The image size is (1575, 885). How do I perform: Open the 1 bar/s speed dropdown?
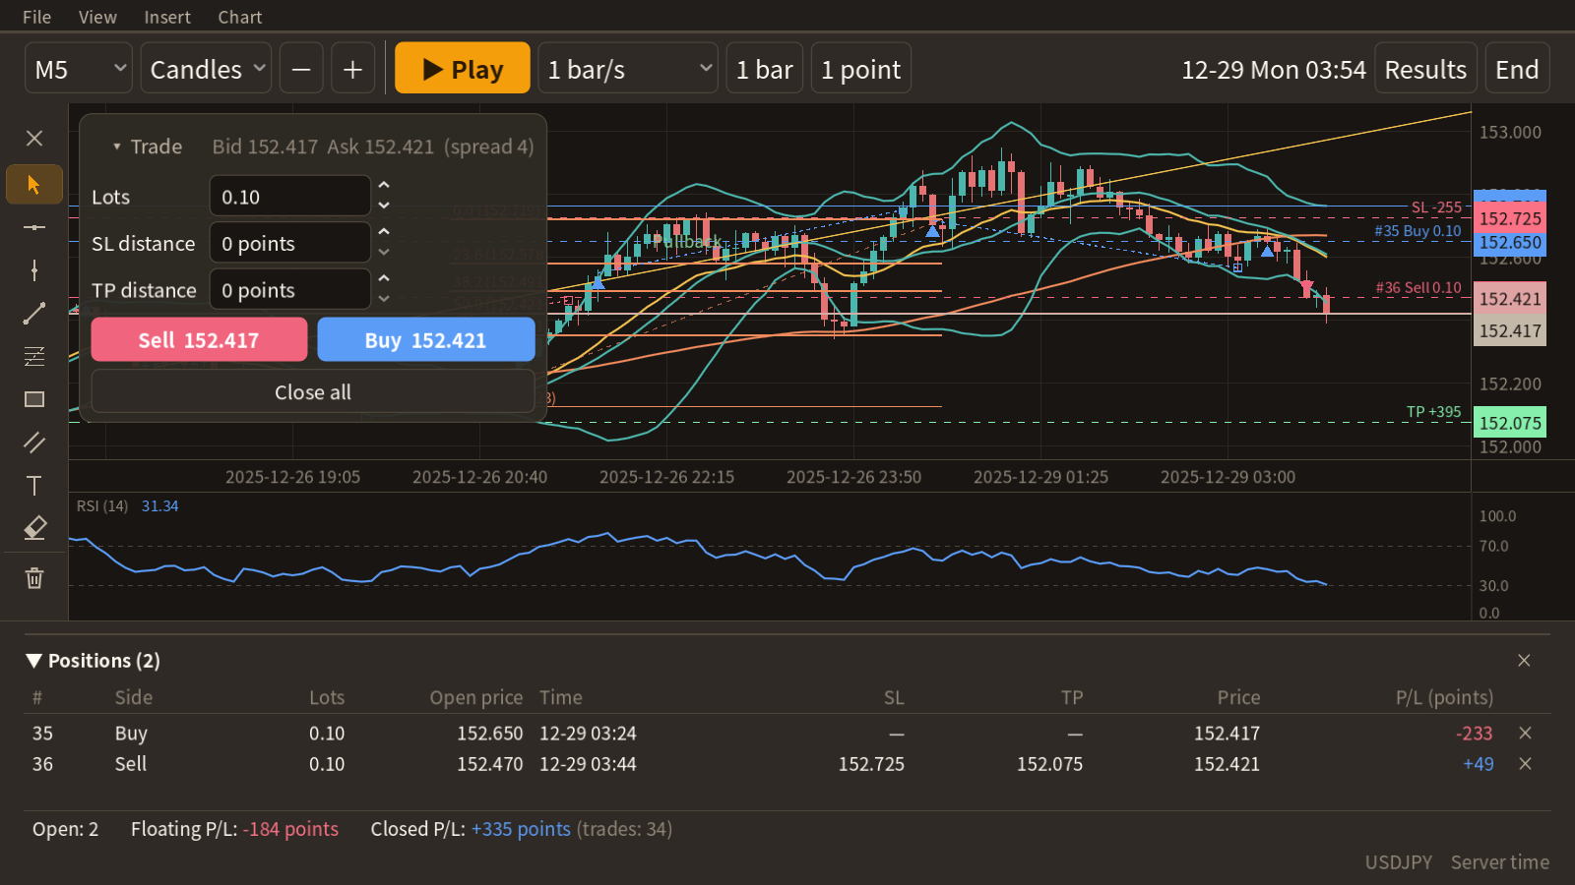coord(628,69)
